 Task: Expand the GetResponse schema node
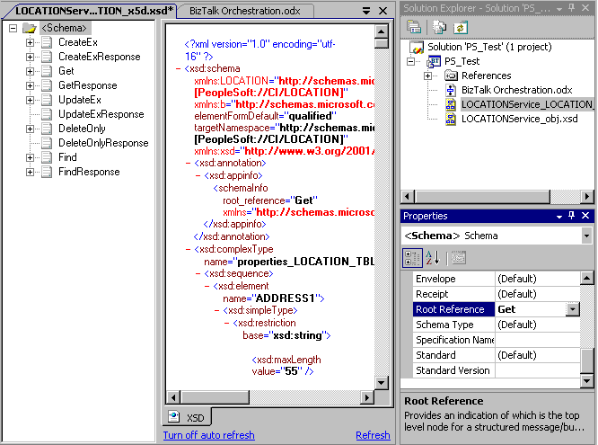(30, 85)
